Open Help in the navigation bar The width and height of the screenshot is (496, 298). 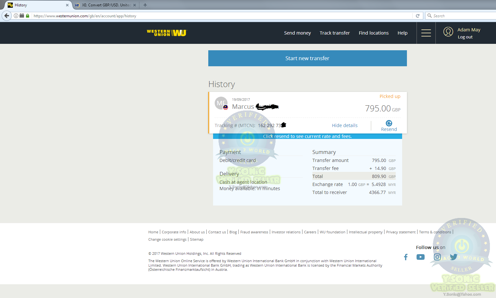pyautogui.click(x=402, y=33)
